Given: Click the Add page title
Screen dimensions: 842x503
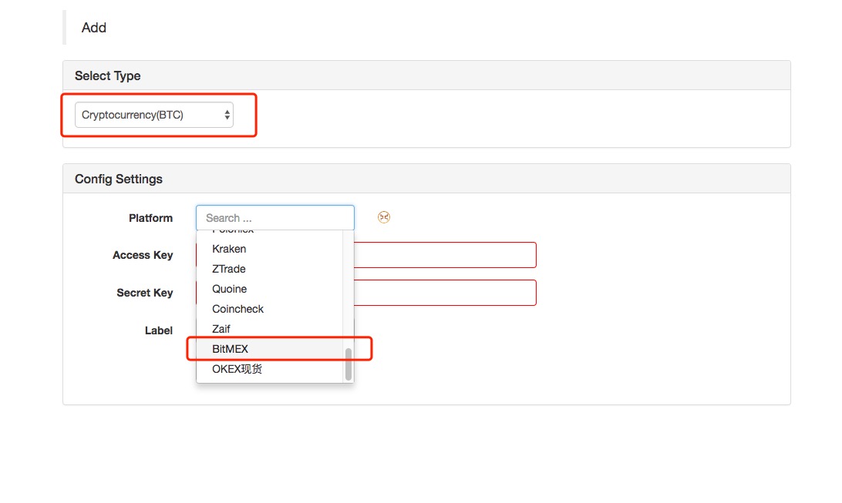Looking at the screenshot, I should click(93, 28).
